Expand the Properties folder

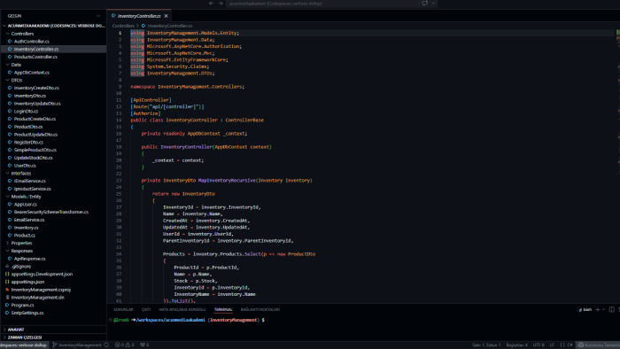click(x=7, y=243)
